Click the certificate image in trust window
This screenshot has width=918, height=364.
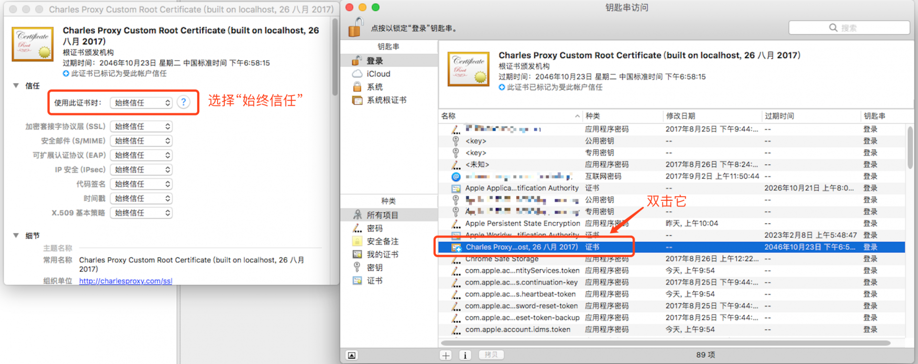pos(33,44)
